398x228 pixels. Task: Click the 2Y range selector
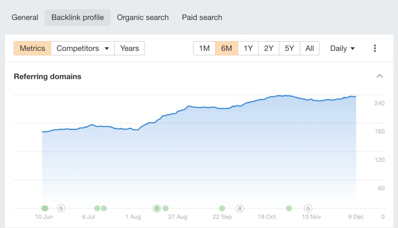[269, 48]
